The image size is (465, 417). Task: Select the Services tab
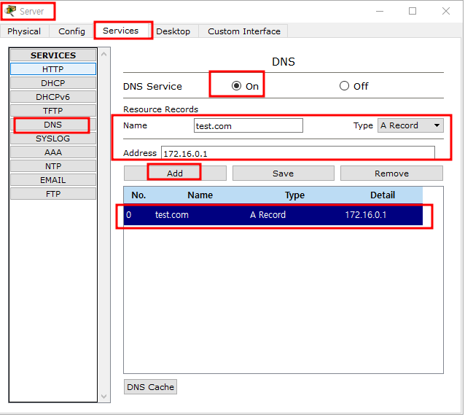121,31
